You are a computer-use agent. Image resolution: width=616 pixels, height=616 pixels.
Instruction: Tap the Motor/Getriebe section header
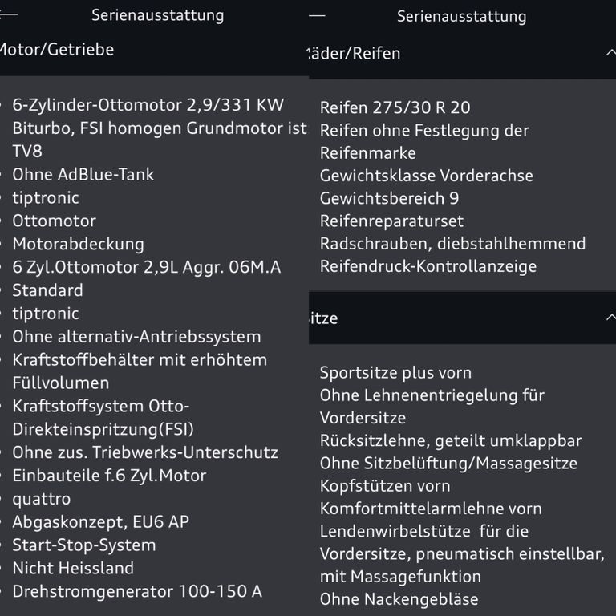pos(58,50)
